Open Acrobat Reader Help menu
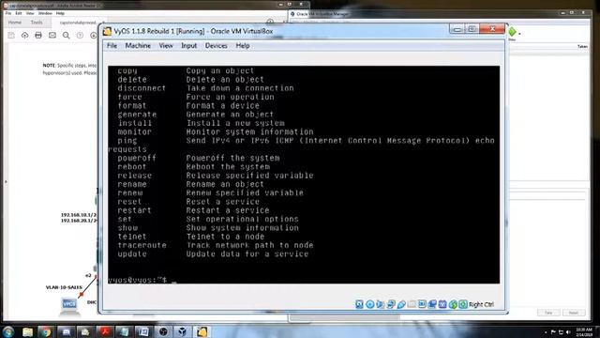Image resolution: width=600 pixels, height=338 pixels. [60, 13]
